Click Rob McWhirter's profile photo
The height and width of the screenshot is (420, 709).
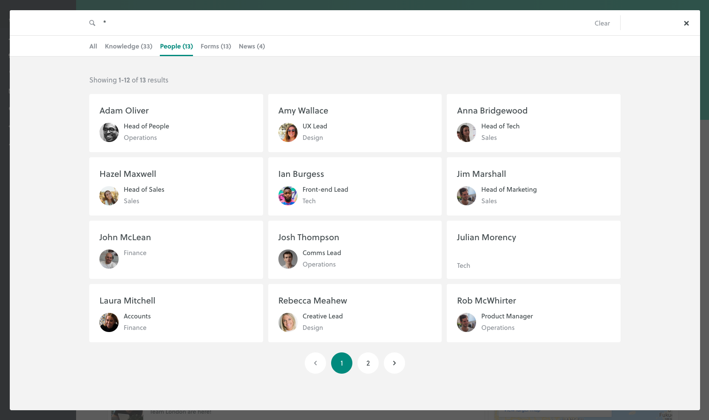[x=466, y=323]
